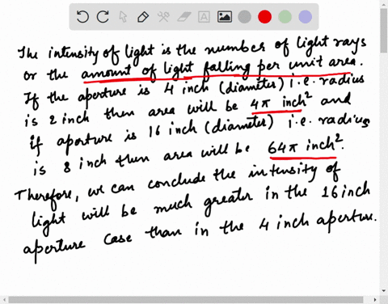Click the scroll down arrow
Screen dimensions: 388x304
point(384,291)
